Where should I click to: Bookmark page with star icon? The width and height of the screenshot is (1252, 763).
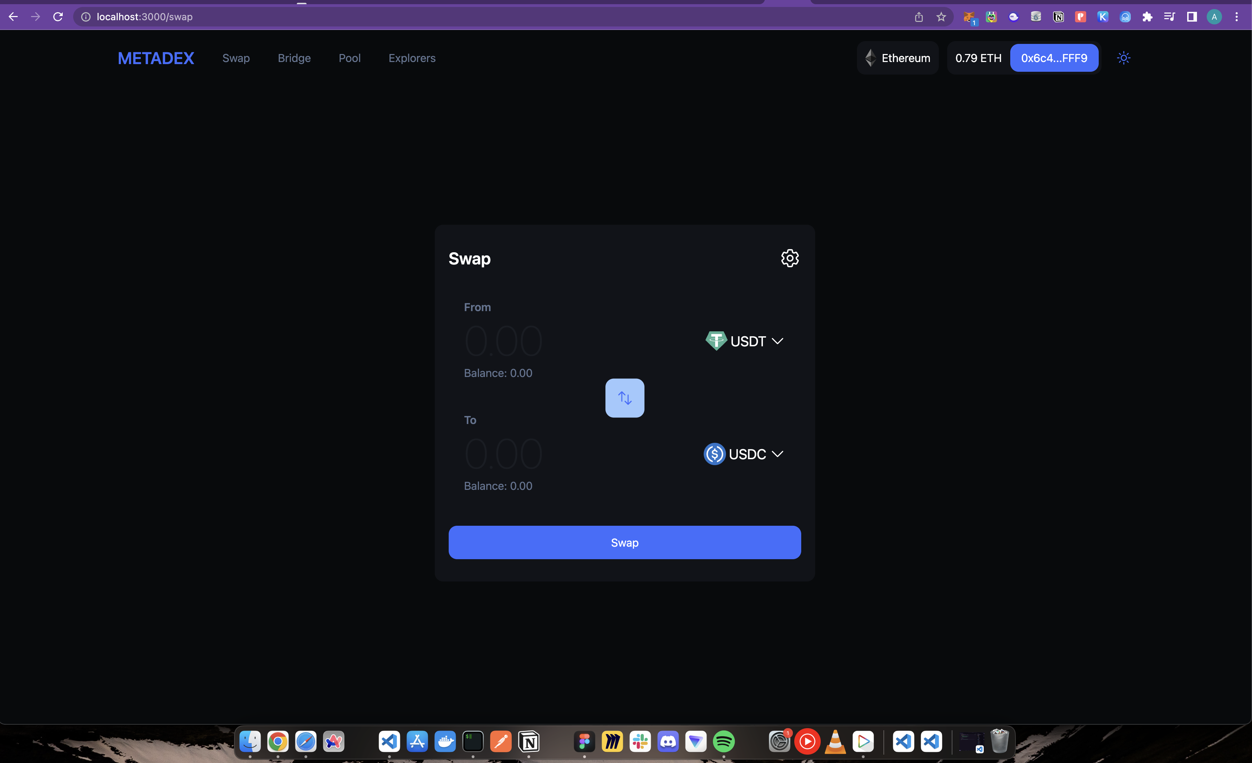(941, 17)
